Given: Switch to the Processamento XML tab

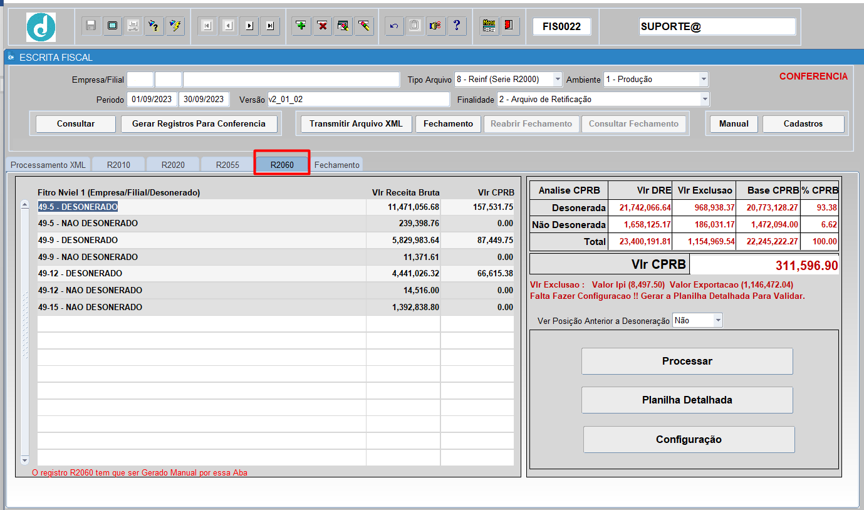Looking at the screenshot, I should 48,165.
